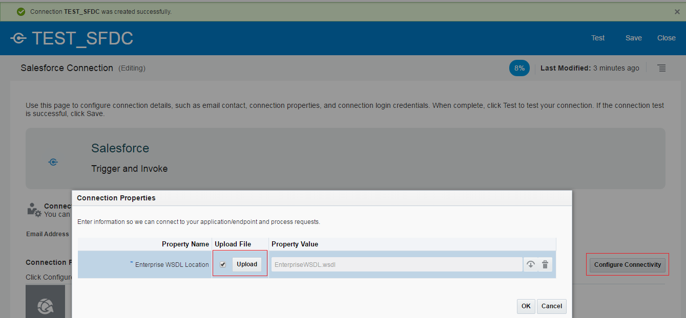Screen dimensions: 686x318
Task: Click the Salesforce Connection page heading
Action: point(67,68)
